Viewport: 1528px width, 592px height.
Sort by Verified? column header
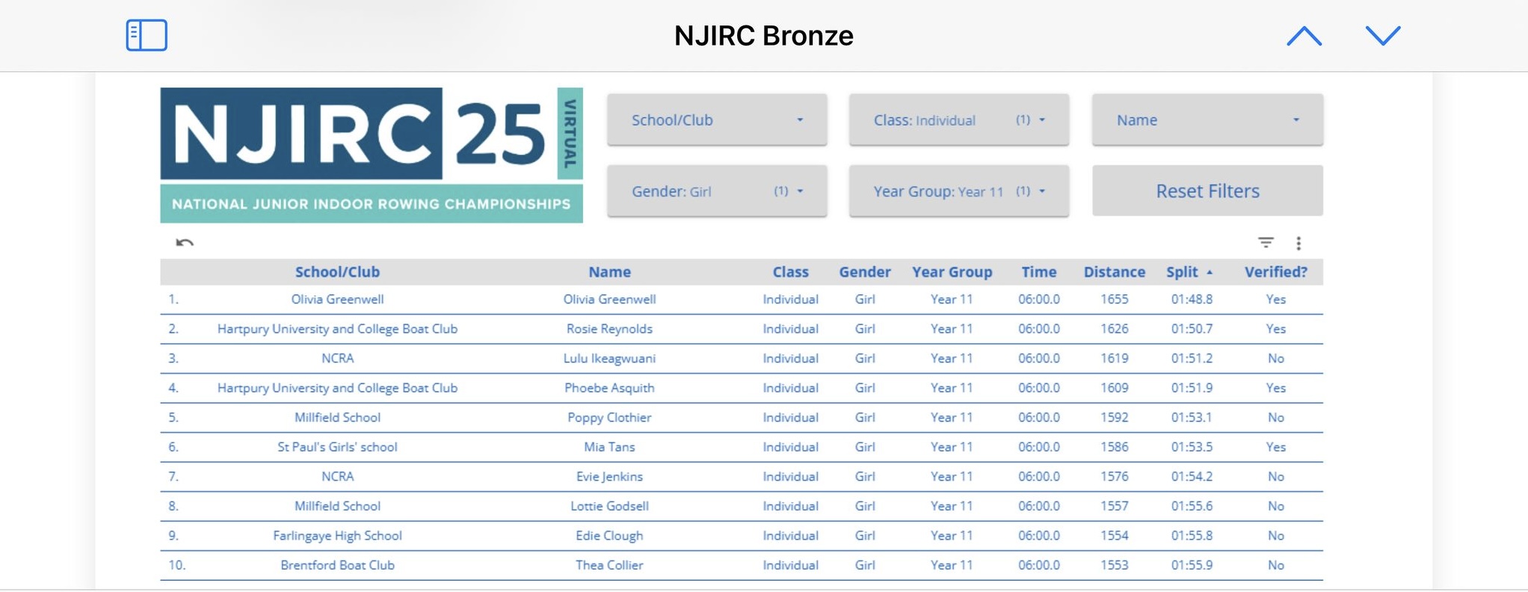[x=1276, y=272]
